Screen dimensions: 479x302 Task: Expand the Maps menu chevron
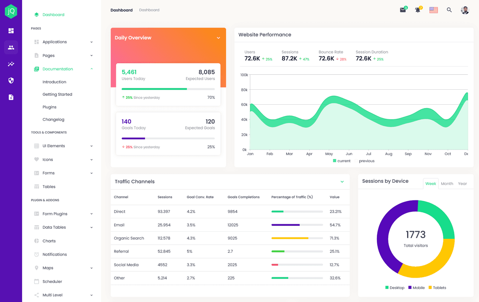tap(92, 268)
